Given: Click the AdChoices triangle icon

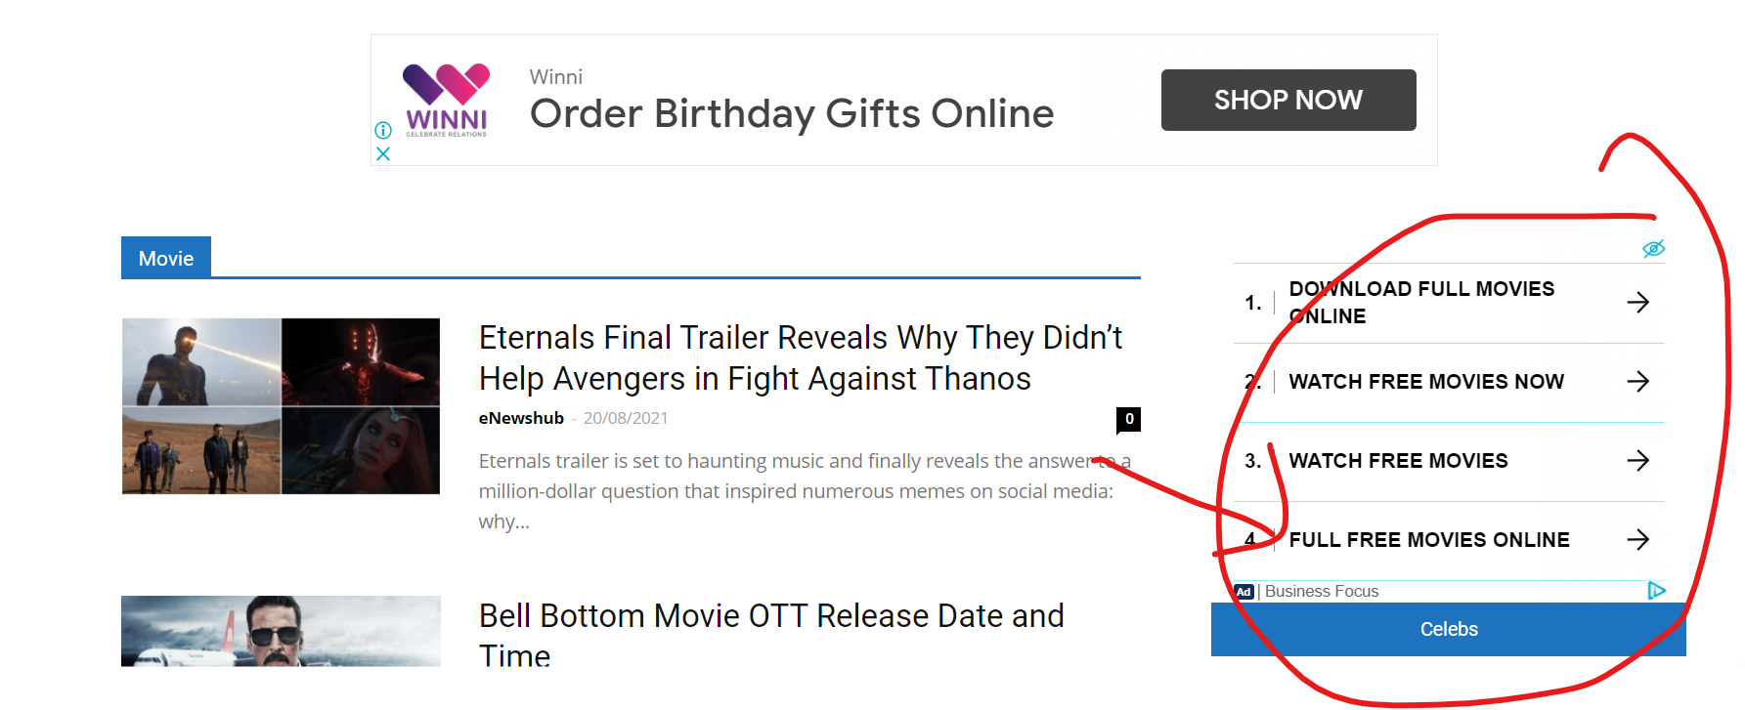Looking at the screenshot, I should click(x=1656, y=591).
